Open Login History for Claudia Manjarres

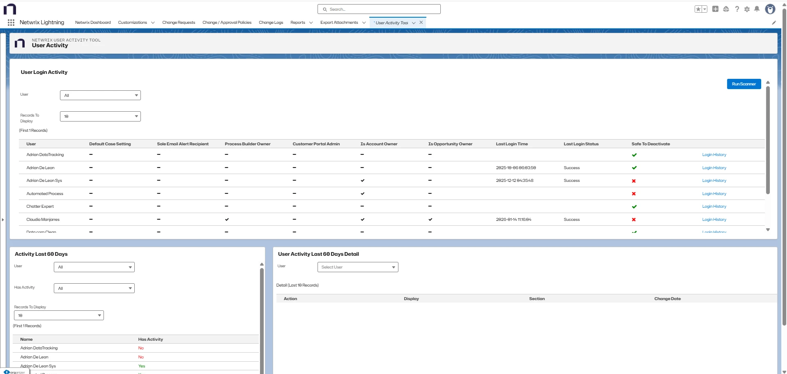click(x=714, y=220)
